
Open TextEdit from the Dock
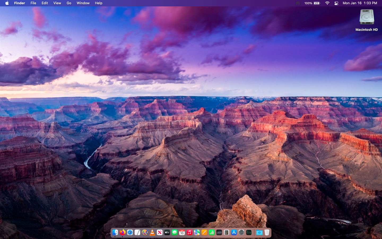[x=137, y=232]
